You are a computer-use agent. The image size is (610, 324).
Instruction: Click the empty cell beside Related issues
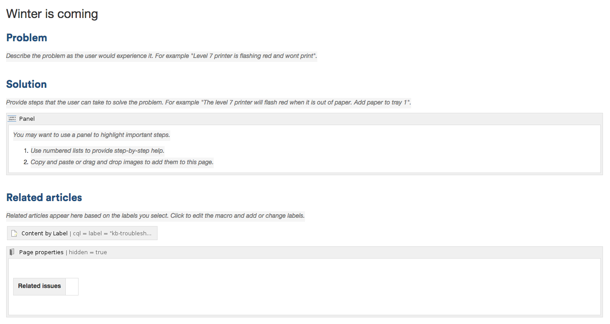pos(72,286)
